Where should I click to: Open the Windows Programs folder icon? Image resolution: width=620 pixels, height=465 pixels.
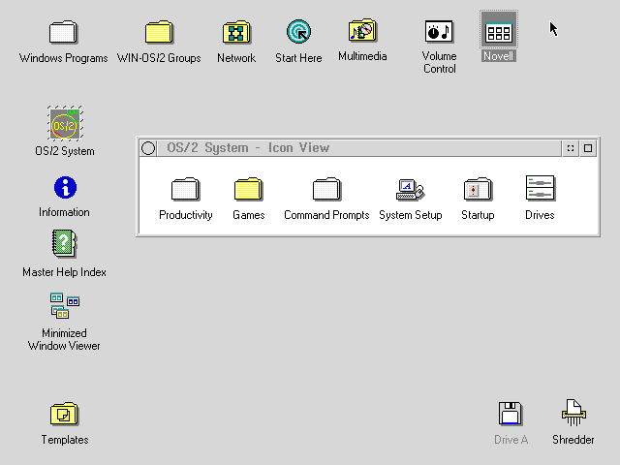[63, 32]
